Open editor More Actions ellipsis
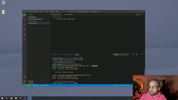The width and height of the screenshot is (178, 100). [x=143, y=14]
